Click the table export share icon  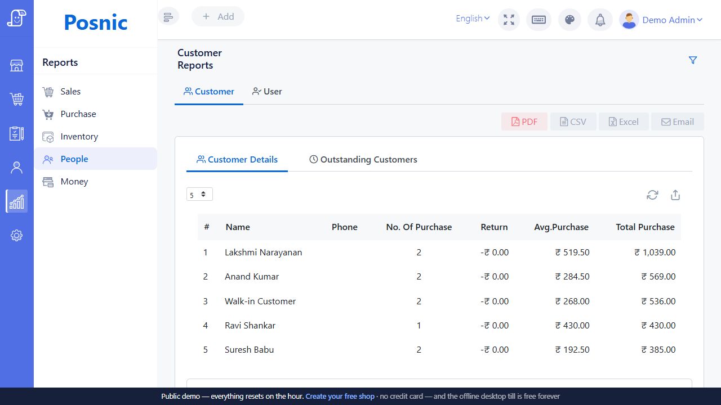coord(675,195)
